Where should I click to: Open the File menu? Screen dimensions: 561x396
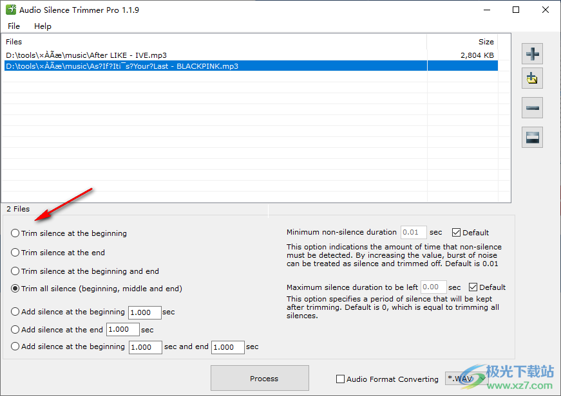(x=14, y=26)
